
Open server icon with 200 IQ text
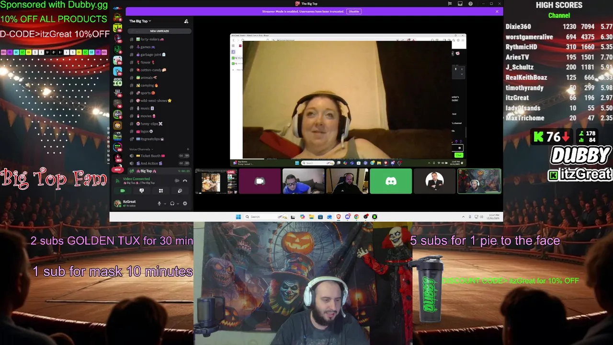[x=117, y=81]
